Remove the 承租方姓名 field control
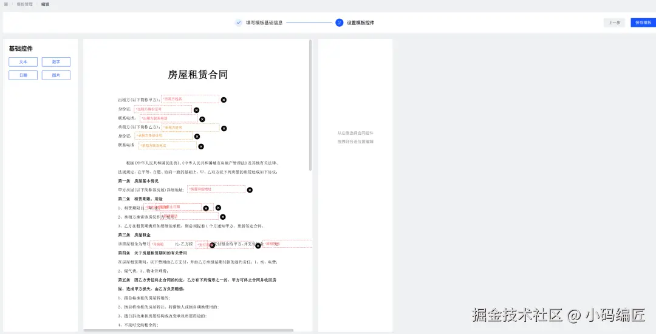 click(224, 128)
